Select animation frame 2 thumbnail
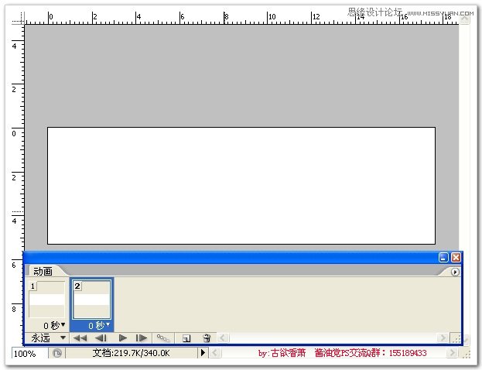Image resolution: width=482 pixels, height=370 pixels. (x=91, y=300)
